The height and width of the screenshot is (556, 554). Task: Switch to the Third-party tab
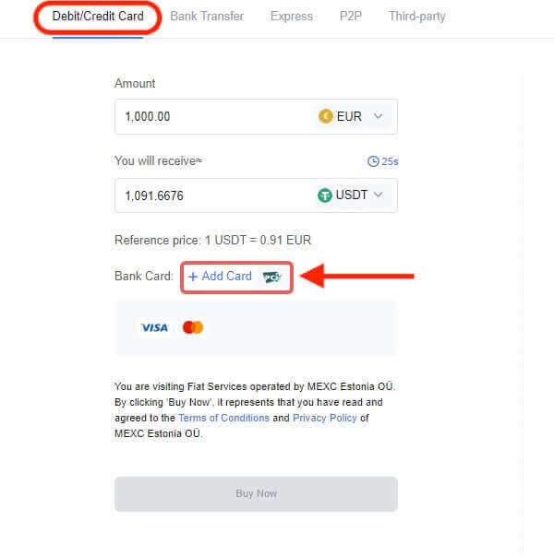coord(416,17)
